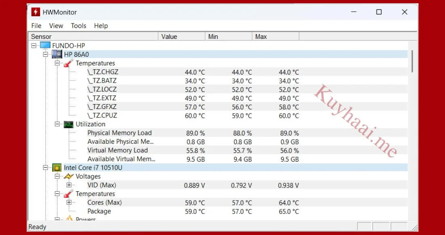Viewport: 445px width, 235px height.
Task: Collapse the Voltages group
Action: [57, 177]
